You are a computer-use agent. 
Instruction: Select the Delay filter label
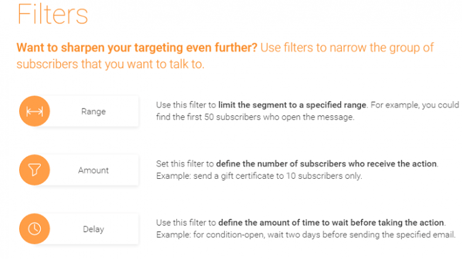(x=94, y=229)
